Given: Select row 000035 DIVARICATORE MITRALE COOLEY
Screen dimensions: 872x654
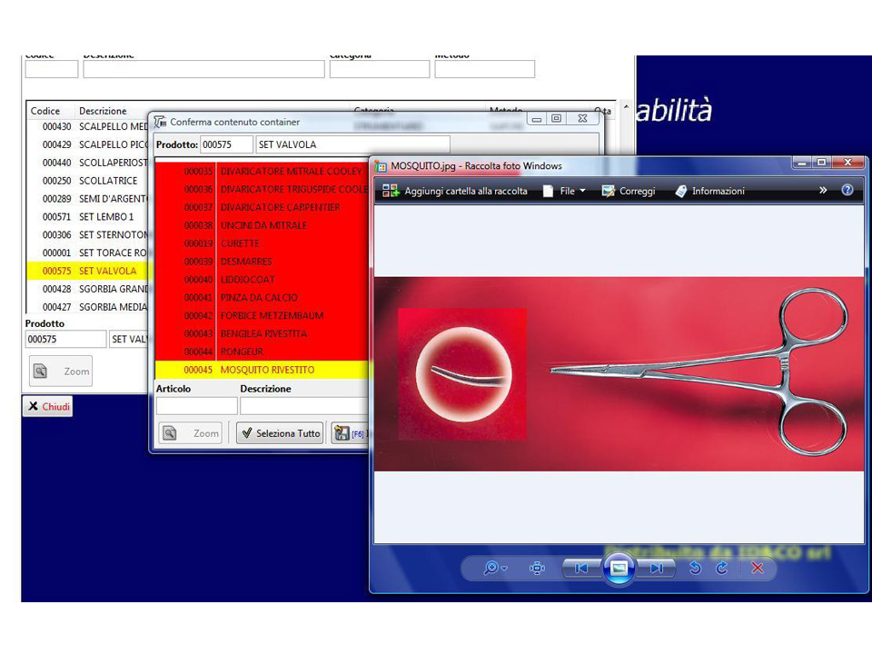Looking at the screenshot, I should click(x=262, y=172).
